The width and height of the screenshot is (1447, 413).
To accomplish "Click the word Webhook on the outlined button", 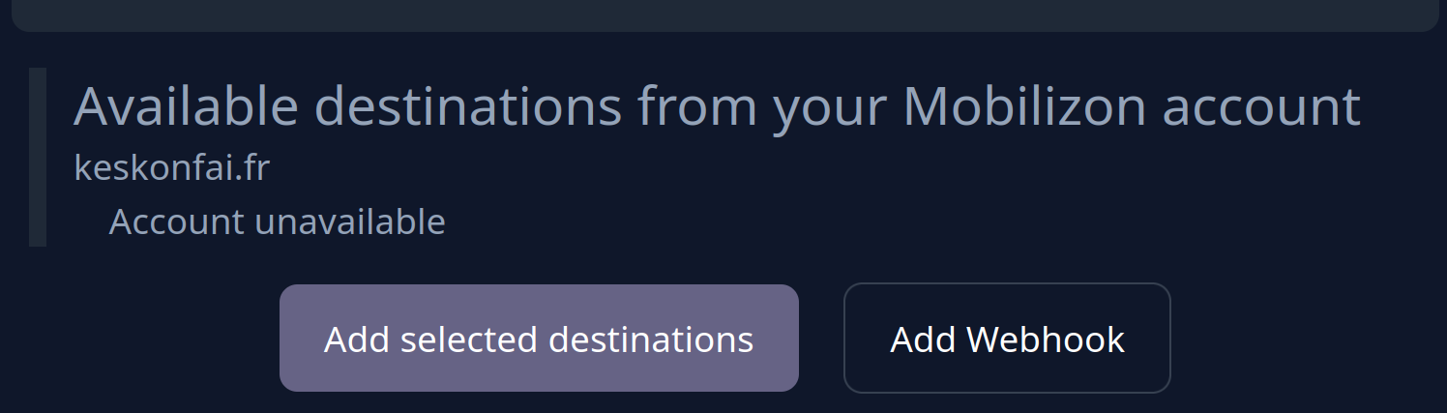I will coord(1046,339).
